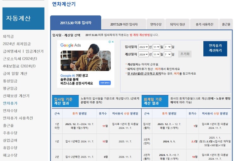
Task: Open 퇴직금 in the sidebar
Action: coord(9,37)
